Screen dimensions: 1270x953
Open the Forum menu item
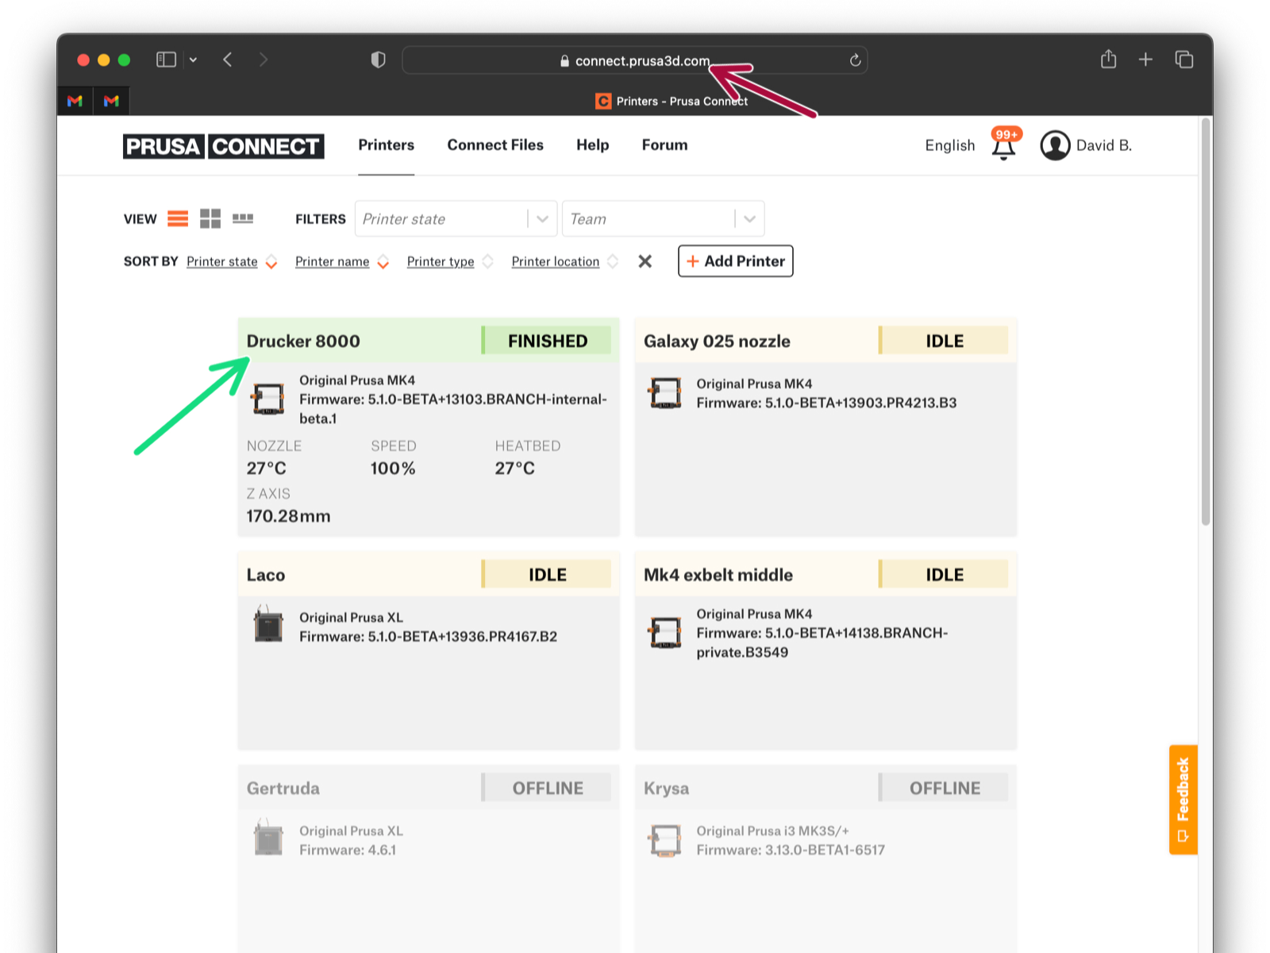click(x=665, y=145)
